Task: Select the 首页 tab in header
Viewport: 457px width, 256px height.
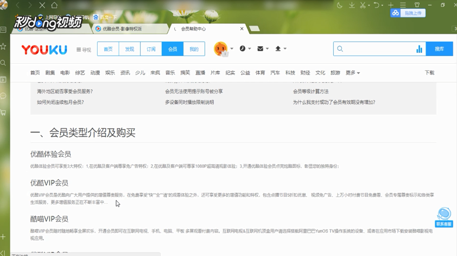Action: [x=108, y=49]
